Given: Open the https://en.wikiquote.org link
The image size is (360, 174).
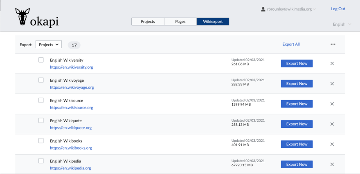Looking at the screenshot, I should (x=71, y=128).
